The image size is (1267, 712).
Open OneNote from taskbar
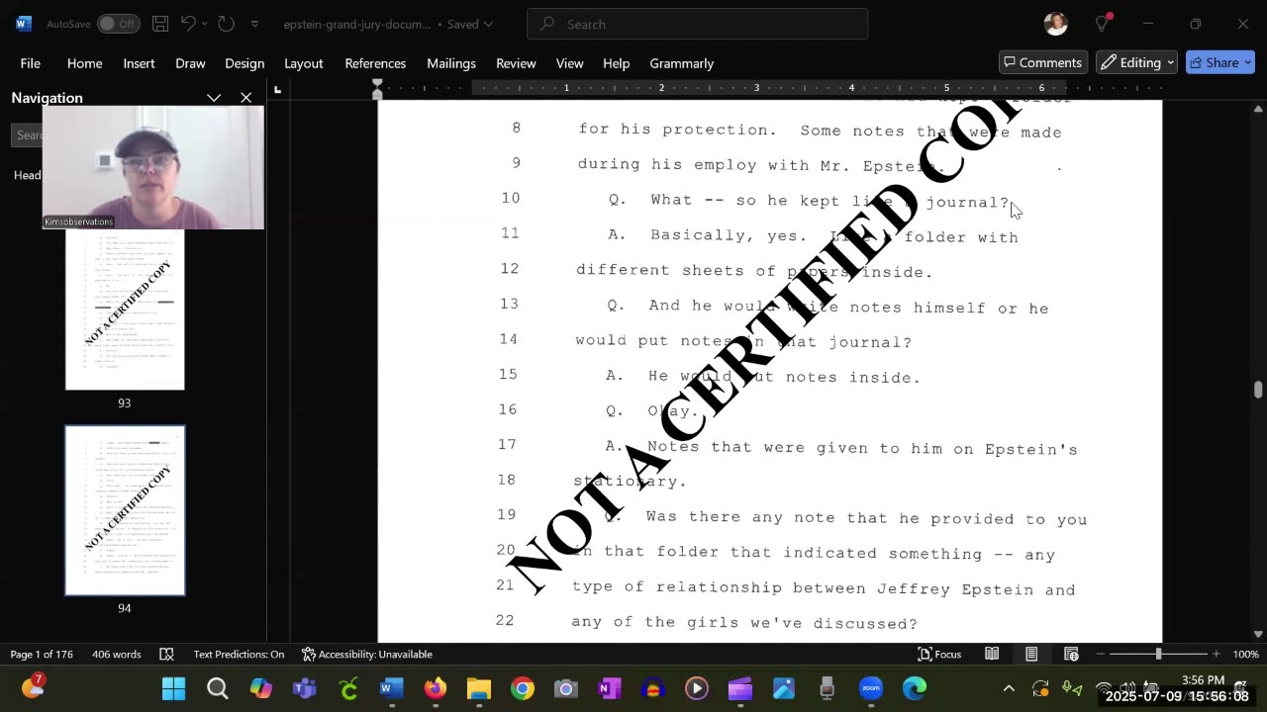pyautogui.click(x=609, y=688)
